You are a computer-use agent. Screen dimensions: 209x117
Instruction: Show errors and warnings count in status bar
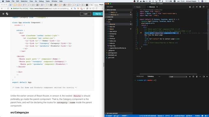(x=116, y=116)
